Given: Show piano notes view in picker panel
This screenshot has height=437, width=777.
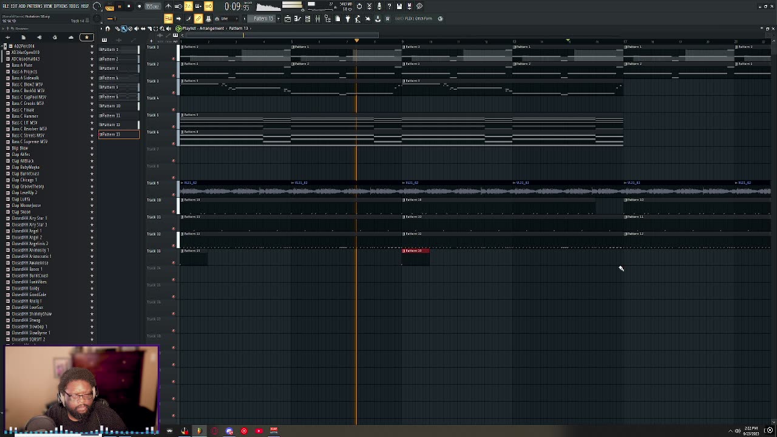Looking at the screenshot, I should point(104,40).
